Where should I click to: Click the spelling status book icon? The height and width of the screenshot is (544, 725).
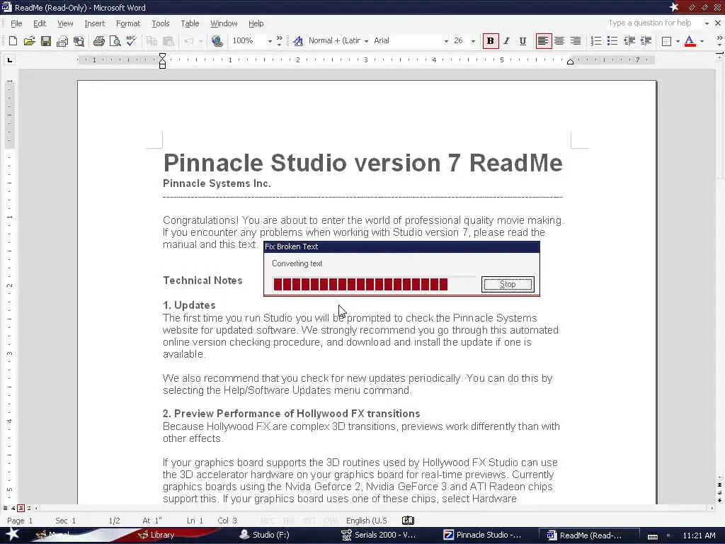[408, 521]
